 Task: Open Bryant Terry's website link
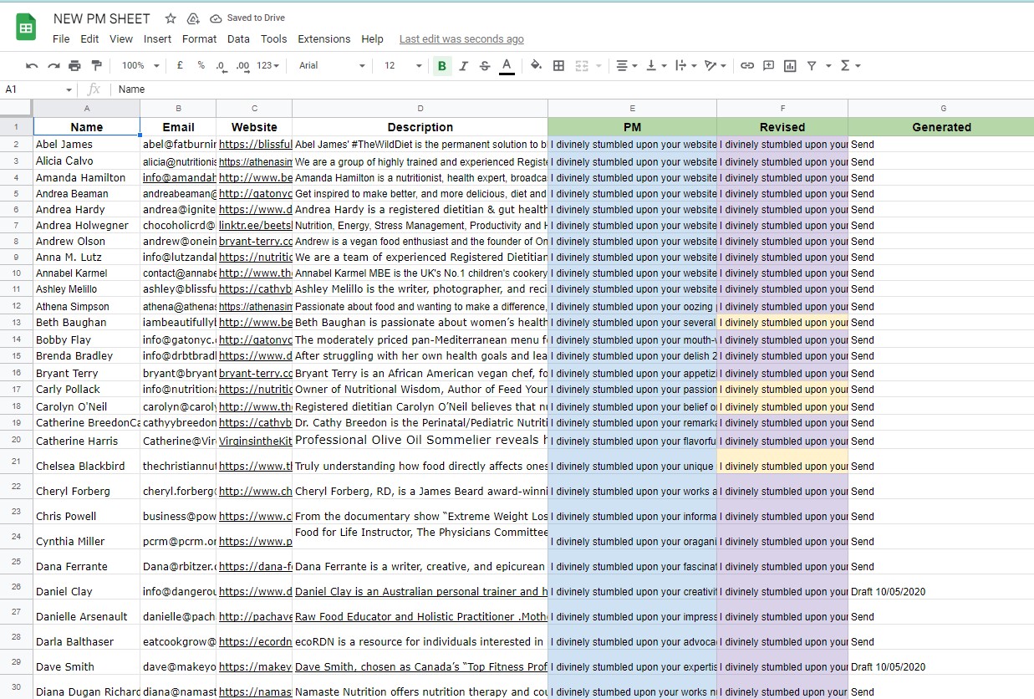(x=256, y=374)
